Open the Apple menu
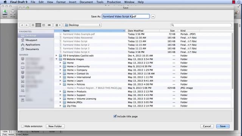The width and height of the screenshot is (242, 136). (5, 2)
